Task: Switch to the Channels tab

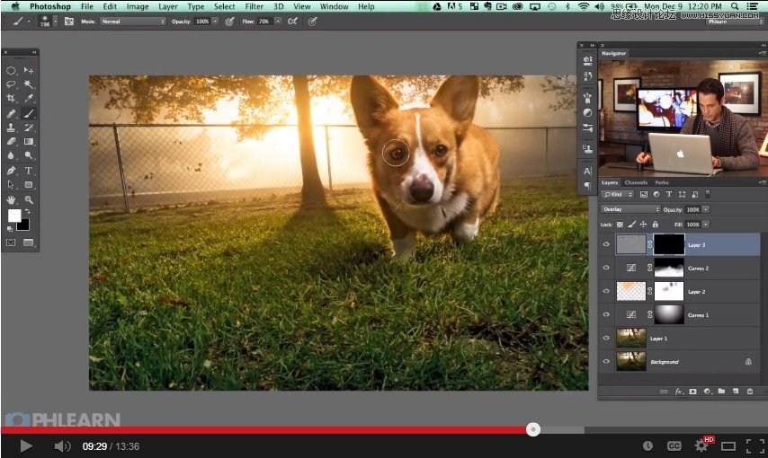Action: pyautogui.click(x=636, y=182)
